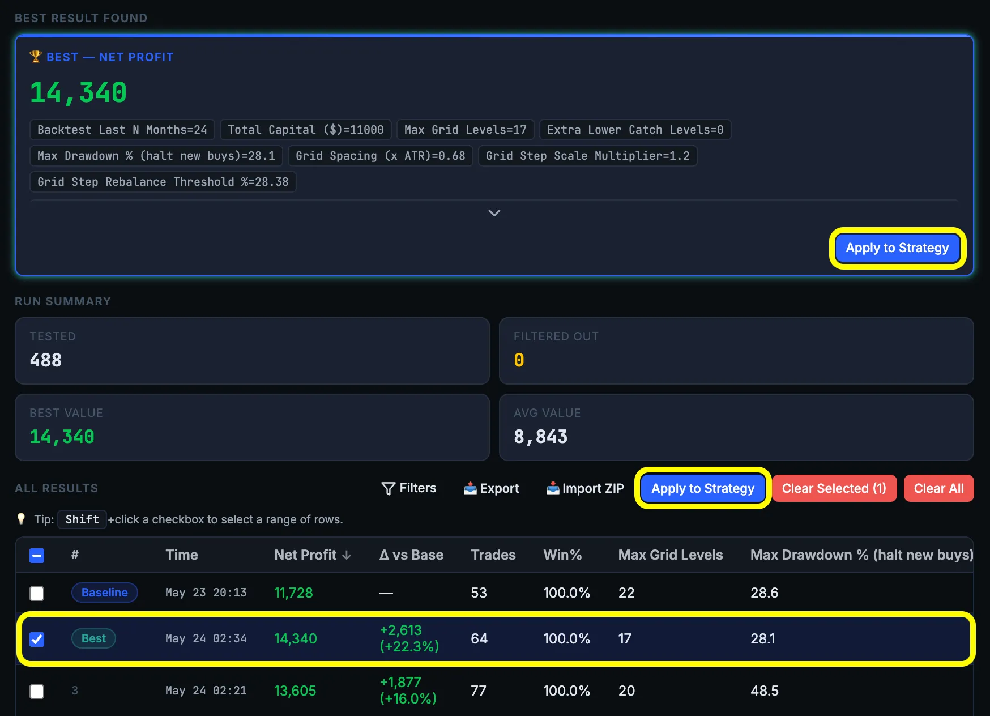990x716 pixels.
Task: Click the funnel icon next to Filters
Action: click(x=388, y=488)
